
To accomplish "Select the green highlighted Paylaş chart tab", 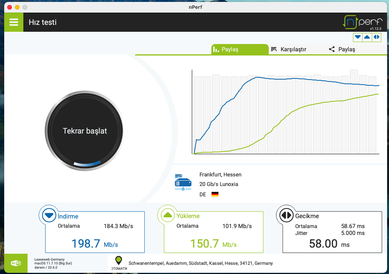I will pos(240,49).
